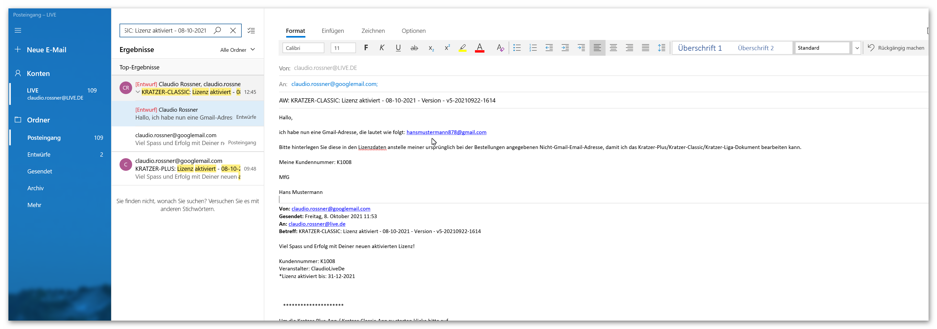This screenshot has width=937, height=329.
Task: Open the Optionen tab
Action: point(414,31)
